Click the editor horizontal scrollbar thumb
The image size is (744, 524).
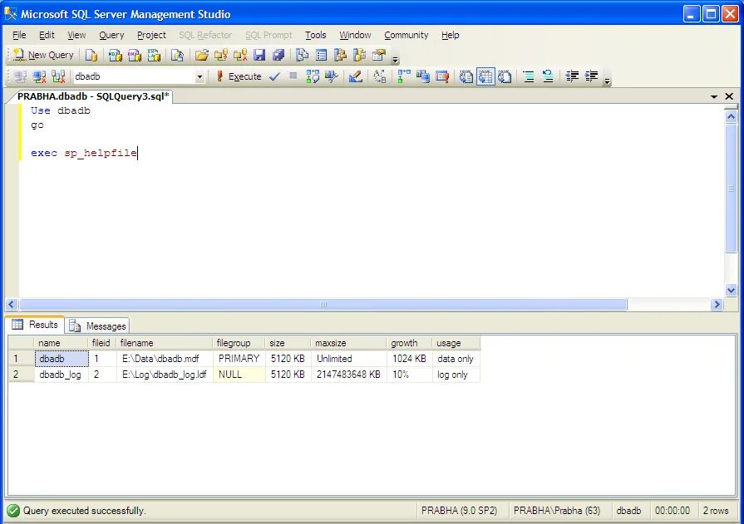click(323, 305)
